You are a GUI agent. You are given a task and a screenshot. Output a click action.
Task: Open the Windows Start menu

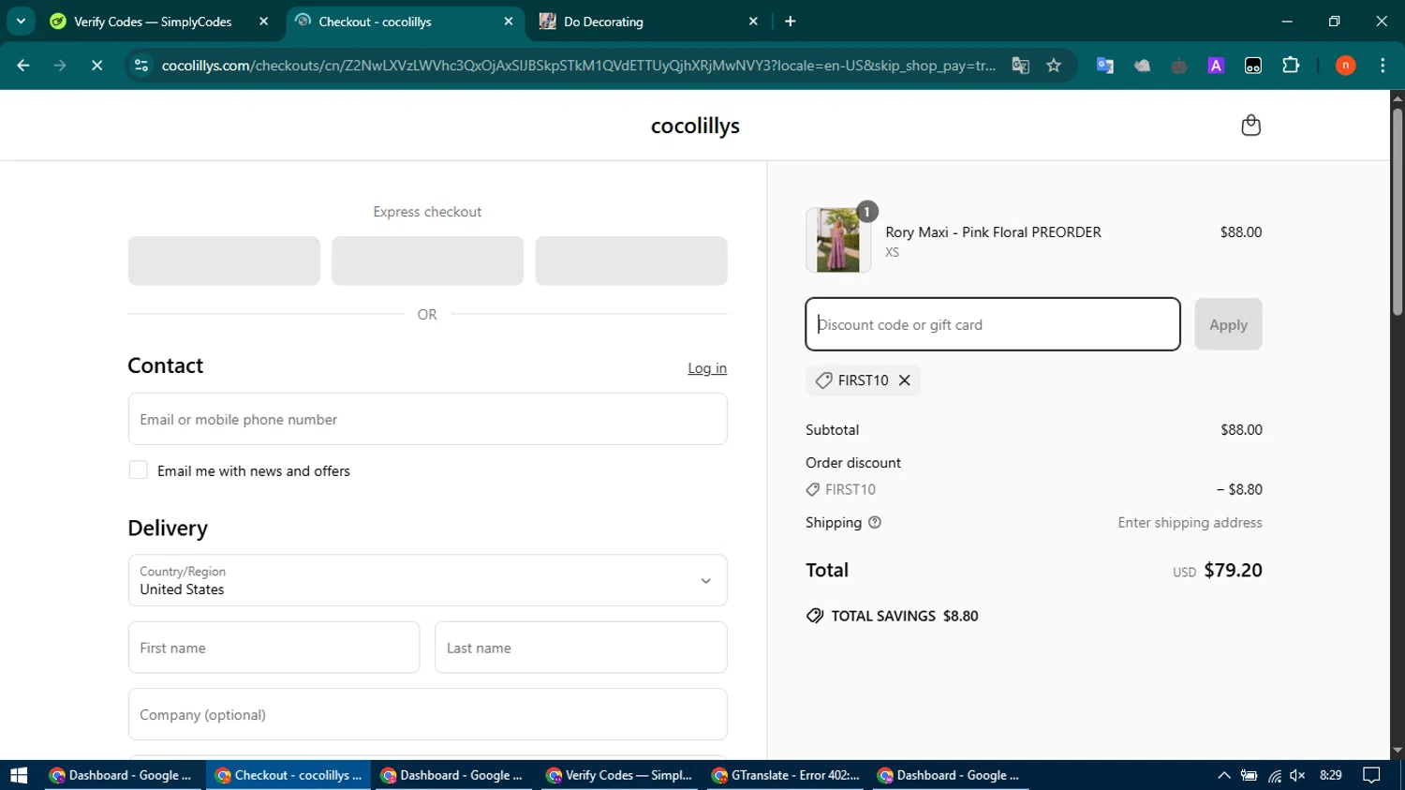(19, 775)
